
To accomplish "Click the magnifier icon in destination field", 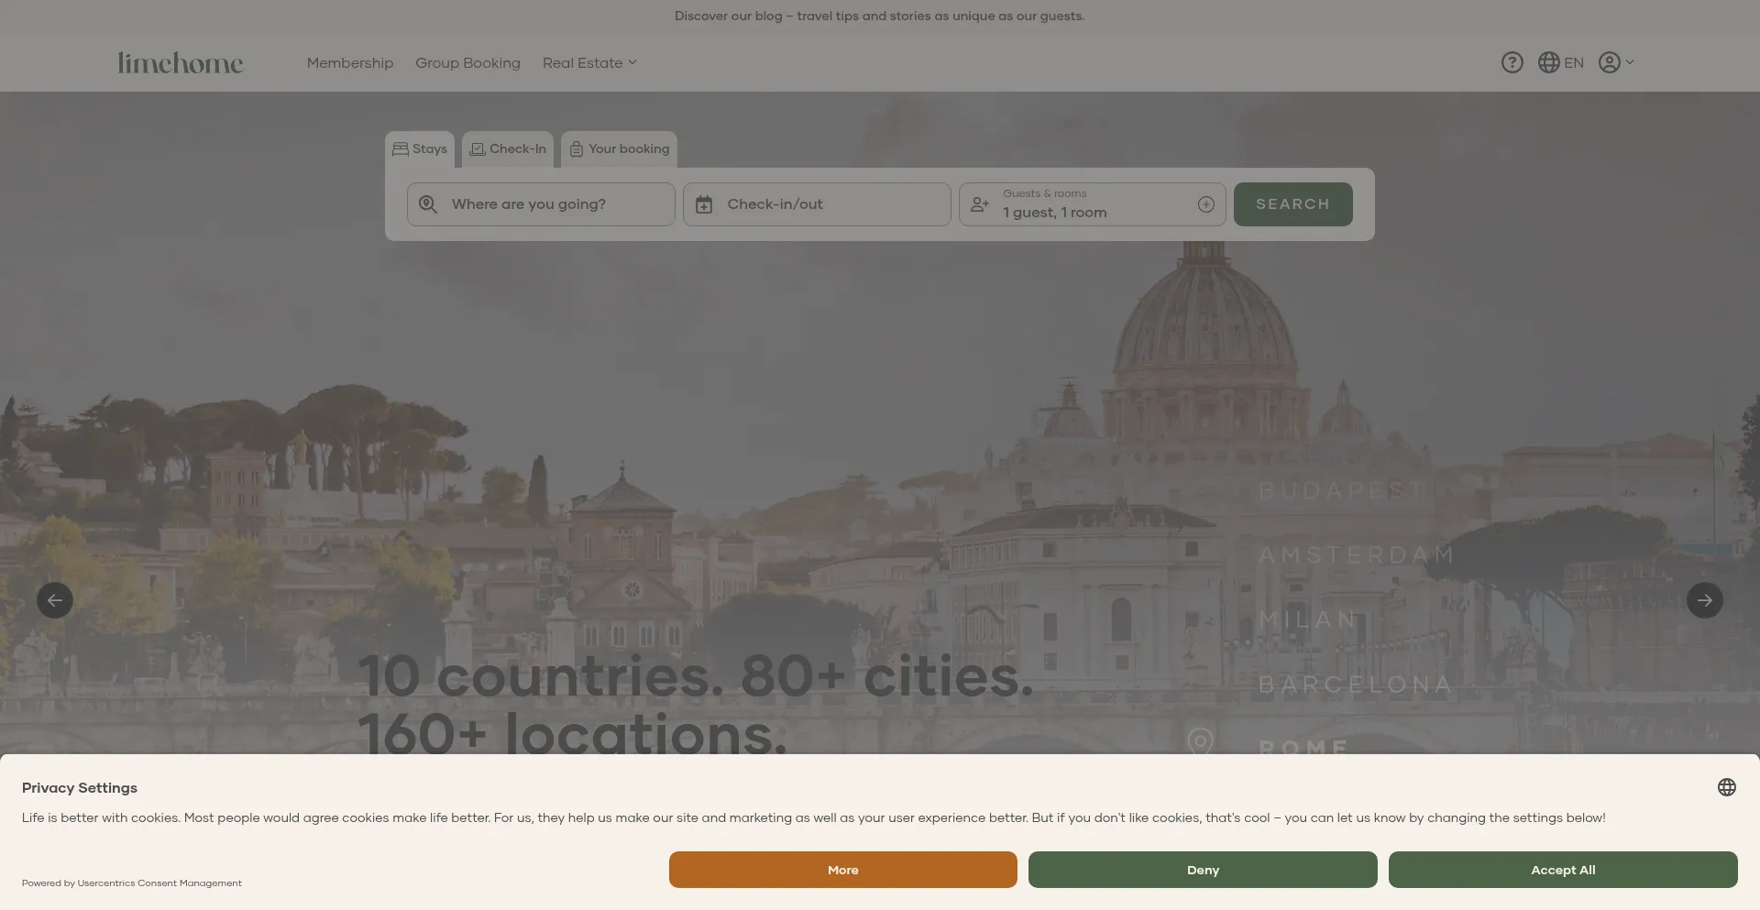I will pyautogui.click(x=428, y=204).
